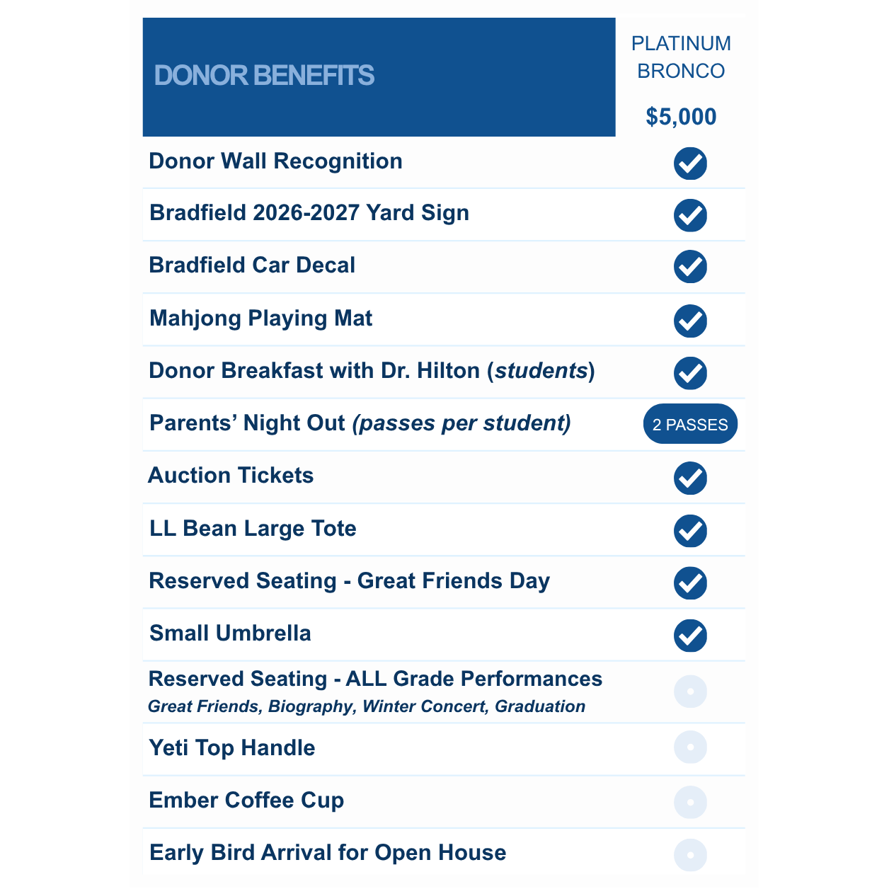Select the ALL Grade Performances empty circle
The width and height of the screenshot is (889, 889).
(690, 692)
